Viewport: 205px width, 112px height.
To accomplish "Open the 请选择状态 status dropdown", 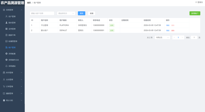I will [x=66, y=13].
